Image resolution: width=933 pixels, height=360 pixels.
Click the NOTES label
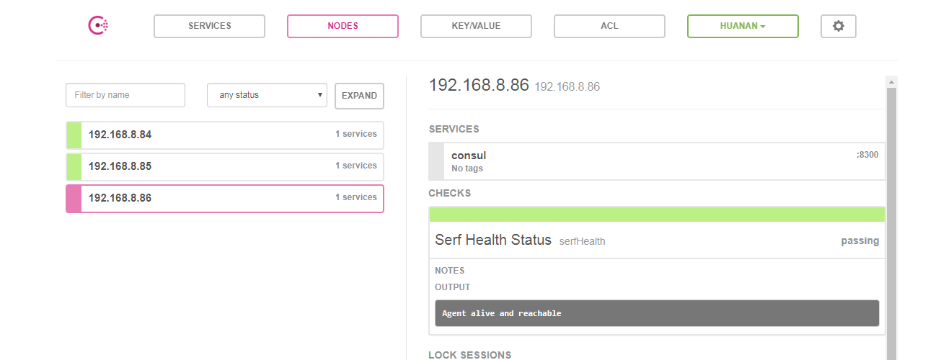tap(450, 271)
